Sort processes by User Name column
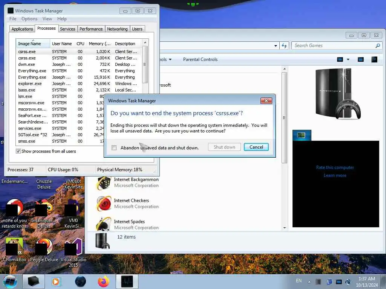 pos(62,44)
